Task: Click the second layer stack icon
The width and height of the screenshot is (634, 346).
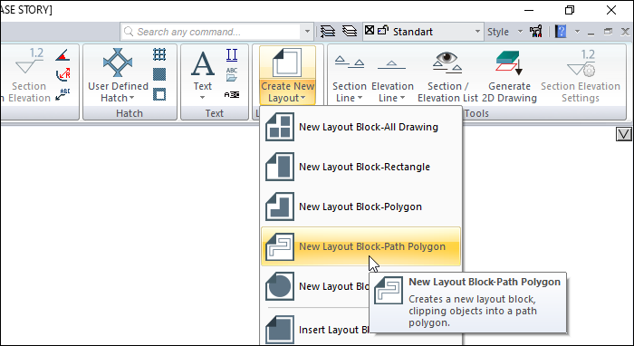Action: 350,31
